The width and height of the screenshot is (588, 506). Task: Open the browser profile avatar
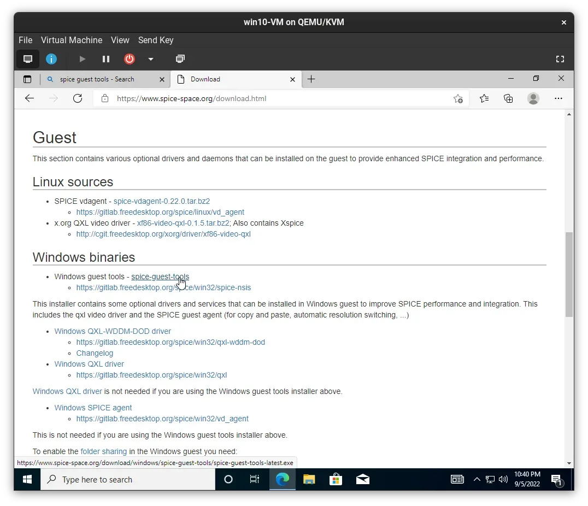533,99
